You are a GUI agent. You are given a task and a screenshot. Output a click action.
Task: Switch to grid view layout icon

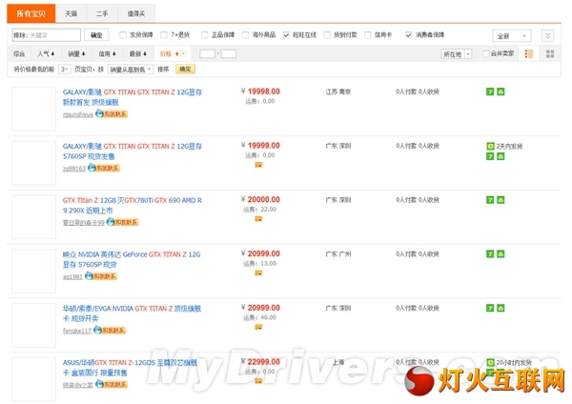pos(550,54)
